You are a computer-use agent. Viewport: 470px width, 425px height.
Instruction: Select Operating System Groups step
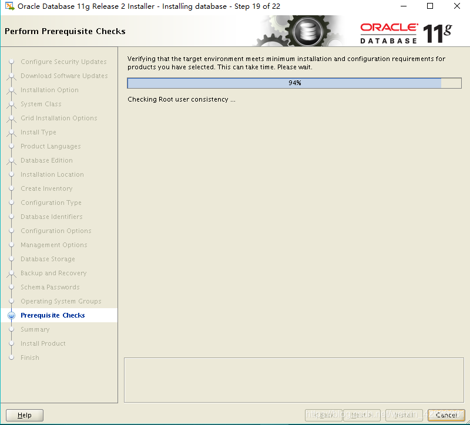(x=61, y=301)
